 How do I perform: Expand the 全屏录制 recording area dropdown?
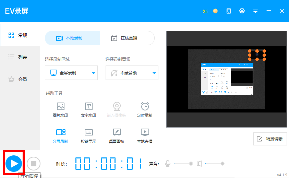pos(71,73)
